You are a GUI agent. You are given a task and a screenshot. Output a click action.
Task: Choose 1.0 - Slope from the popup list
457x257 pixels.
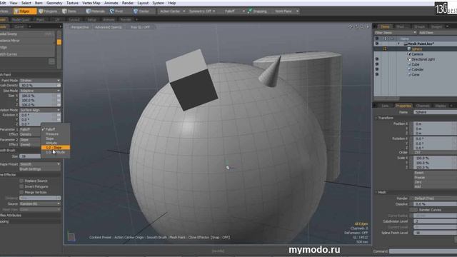[x=56, y=148]
